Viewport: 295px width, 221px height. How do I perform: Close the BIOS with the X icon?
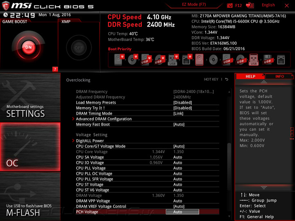(287, 6)
